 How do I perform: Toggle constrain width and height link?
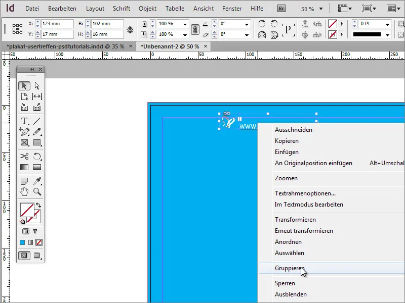click(130, 29)
